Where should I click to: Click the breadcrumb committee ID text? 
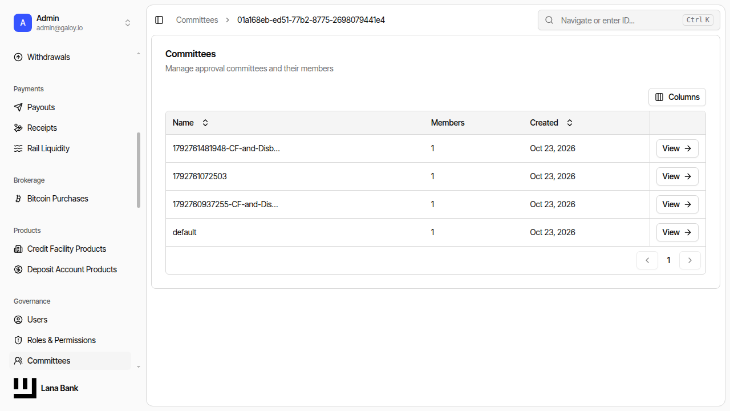tap(311, 20)
